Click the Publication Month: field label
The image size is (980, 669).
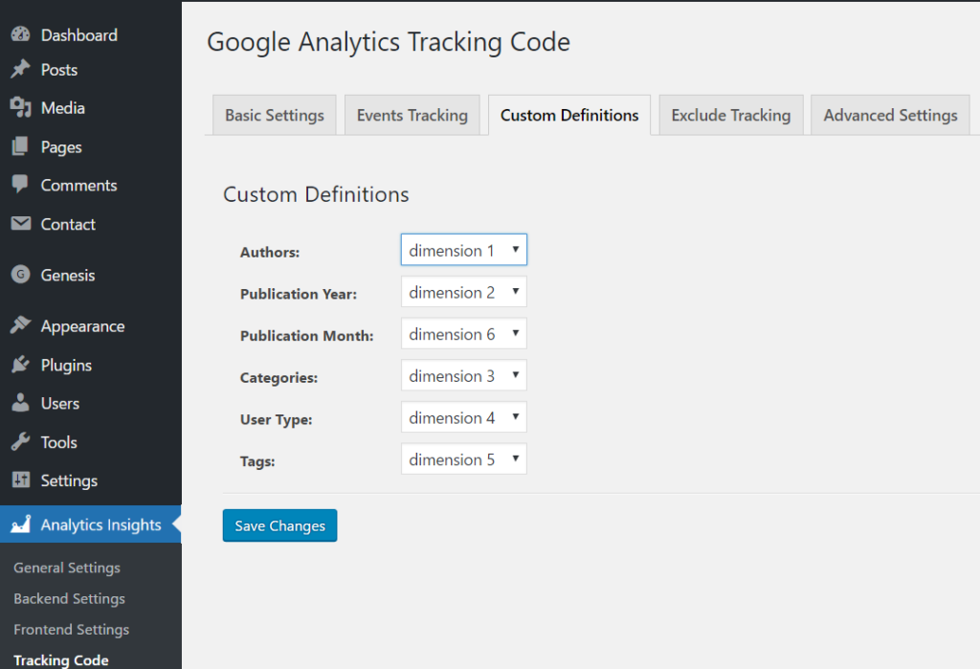click(307, 336)
